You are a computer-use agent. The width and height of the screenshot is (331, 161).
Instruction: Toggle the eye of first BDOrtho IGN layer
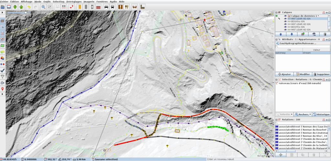285,21
